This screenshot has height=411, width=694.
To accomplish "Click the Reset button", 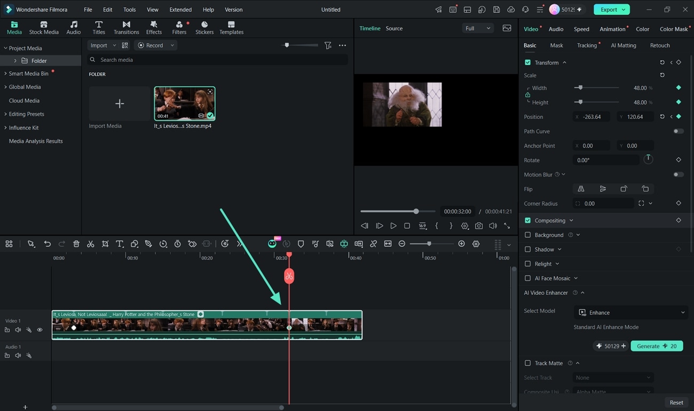I will [676, 402].
